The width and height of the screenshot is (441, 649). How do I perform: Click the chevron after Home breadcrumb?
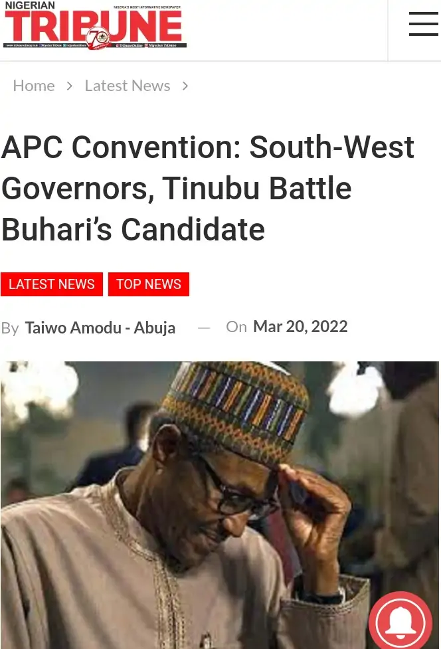(69, 86)
